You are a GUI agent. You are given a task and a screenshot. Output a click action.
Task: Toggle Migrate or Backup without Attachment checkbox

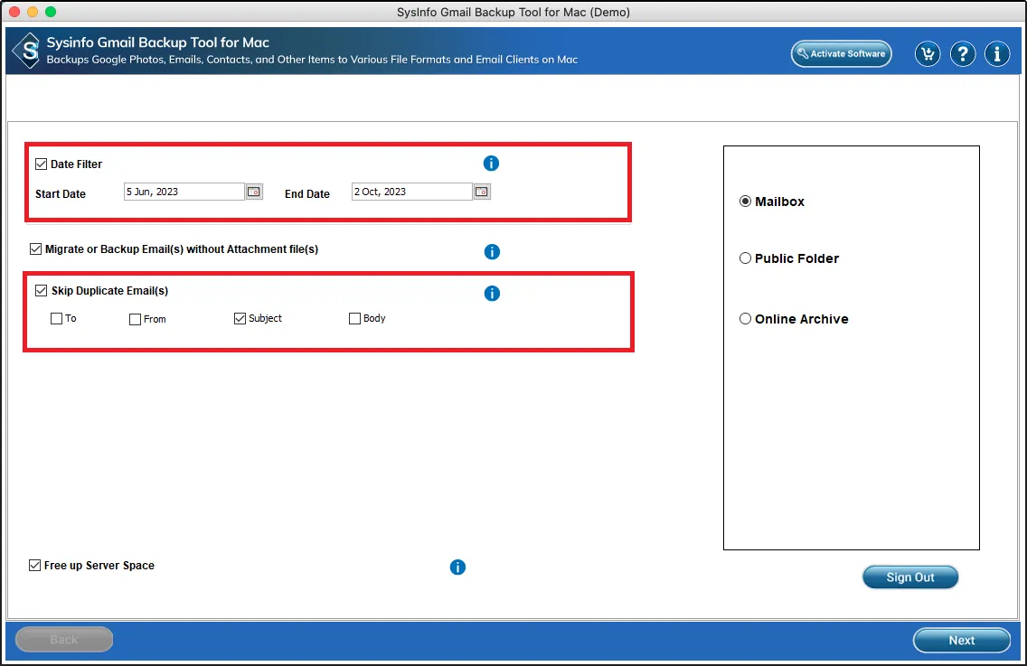[x=35, y=249]
